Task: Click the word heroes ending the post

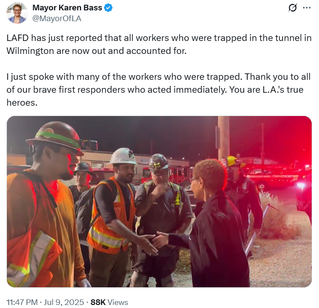Action: [22, 103]
